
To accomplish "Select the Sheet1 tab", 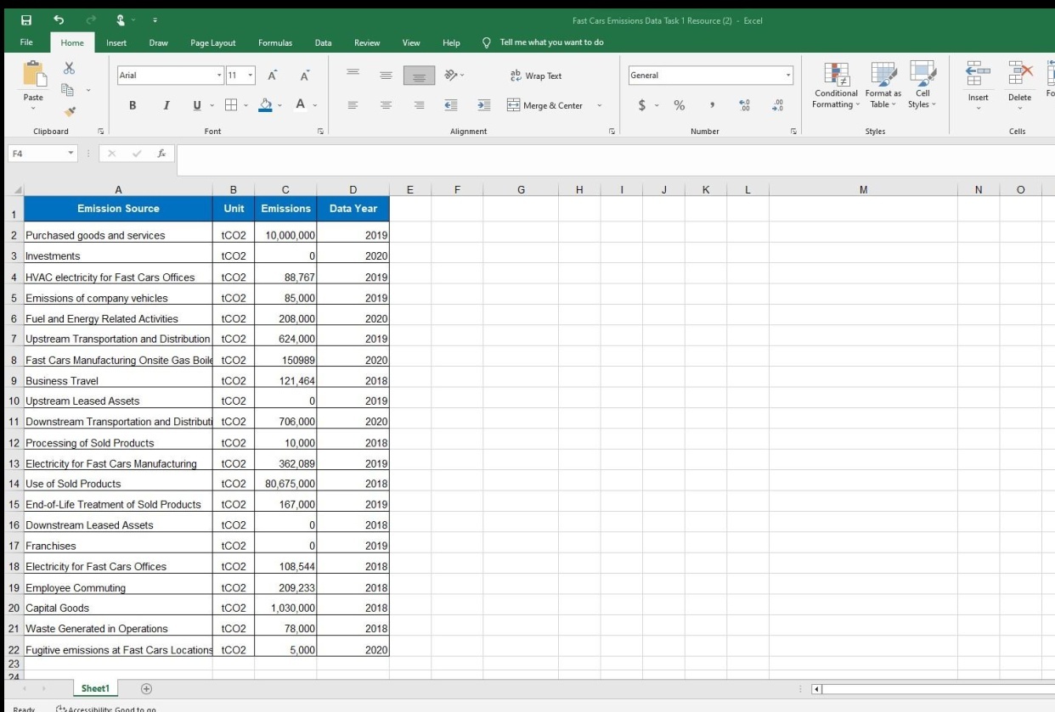I will (96, 688).
